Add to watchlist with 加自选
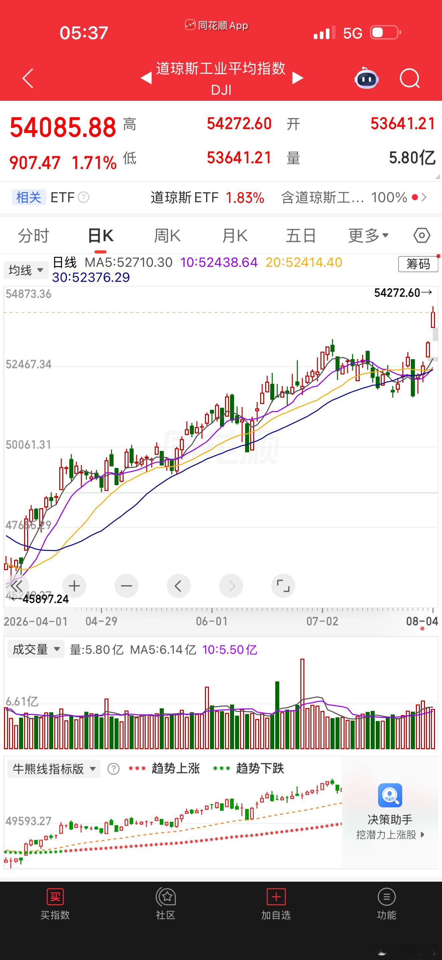The image size is (442, 960). point(276,897)
